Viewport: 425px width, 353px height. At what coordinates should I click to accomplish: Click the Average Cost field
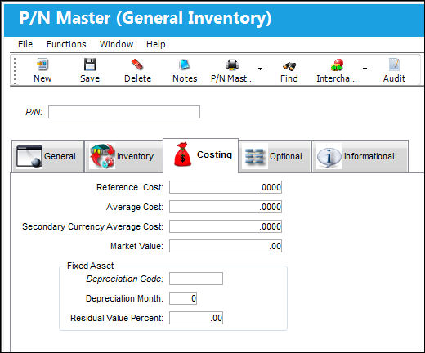(226, 207)
